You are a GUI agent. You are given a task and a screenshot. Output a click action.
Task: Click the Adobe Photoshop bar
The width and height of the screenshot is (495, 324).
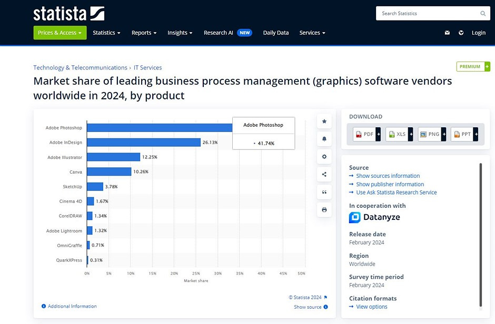point(160,128)
